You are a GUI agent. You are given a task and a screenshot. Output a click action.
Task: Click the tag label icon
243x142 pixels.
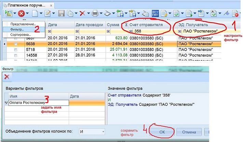click(x=145, y=14)
